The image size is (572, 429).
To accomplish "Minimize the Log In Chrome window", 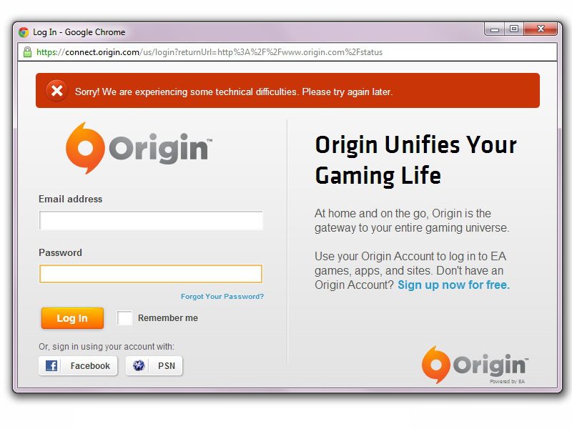I will (495, 29).
